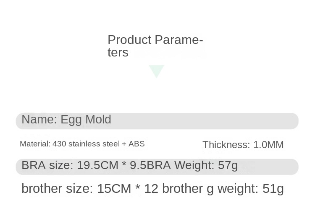Click the 430 number in the material line
Screen dimensions: 315x223
[59, 144]
